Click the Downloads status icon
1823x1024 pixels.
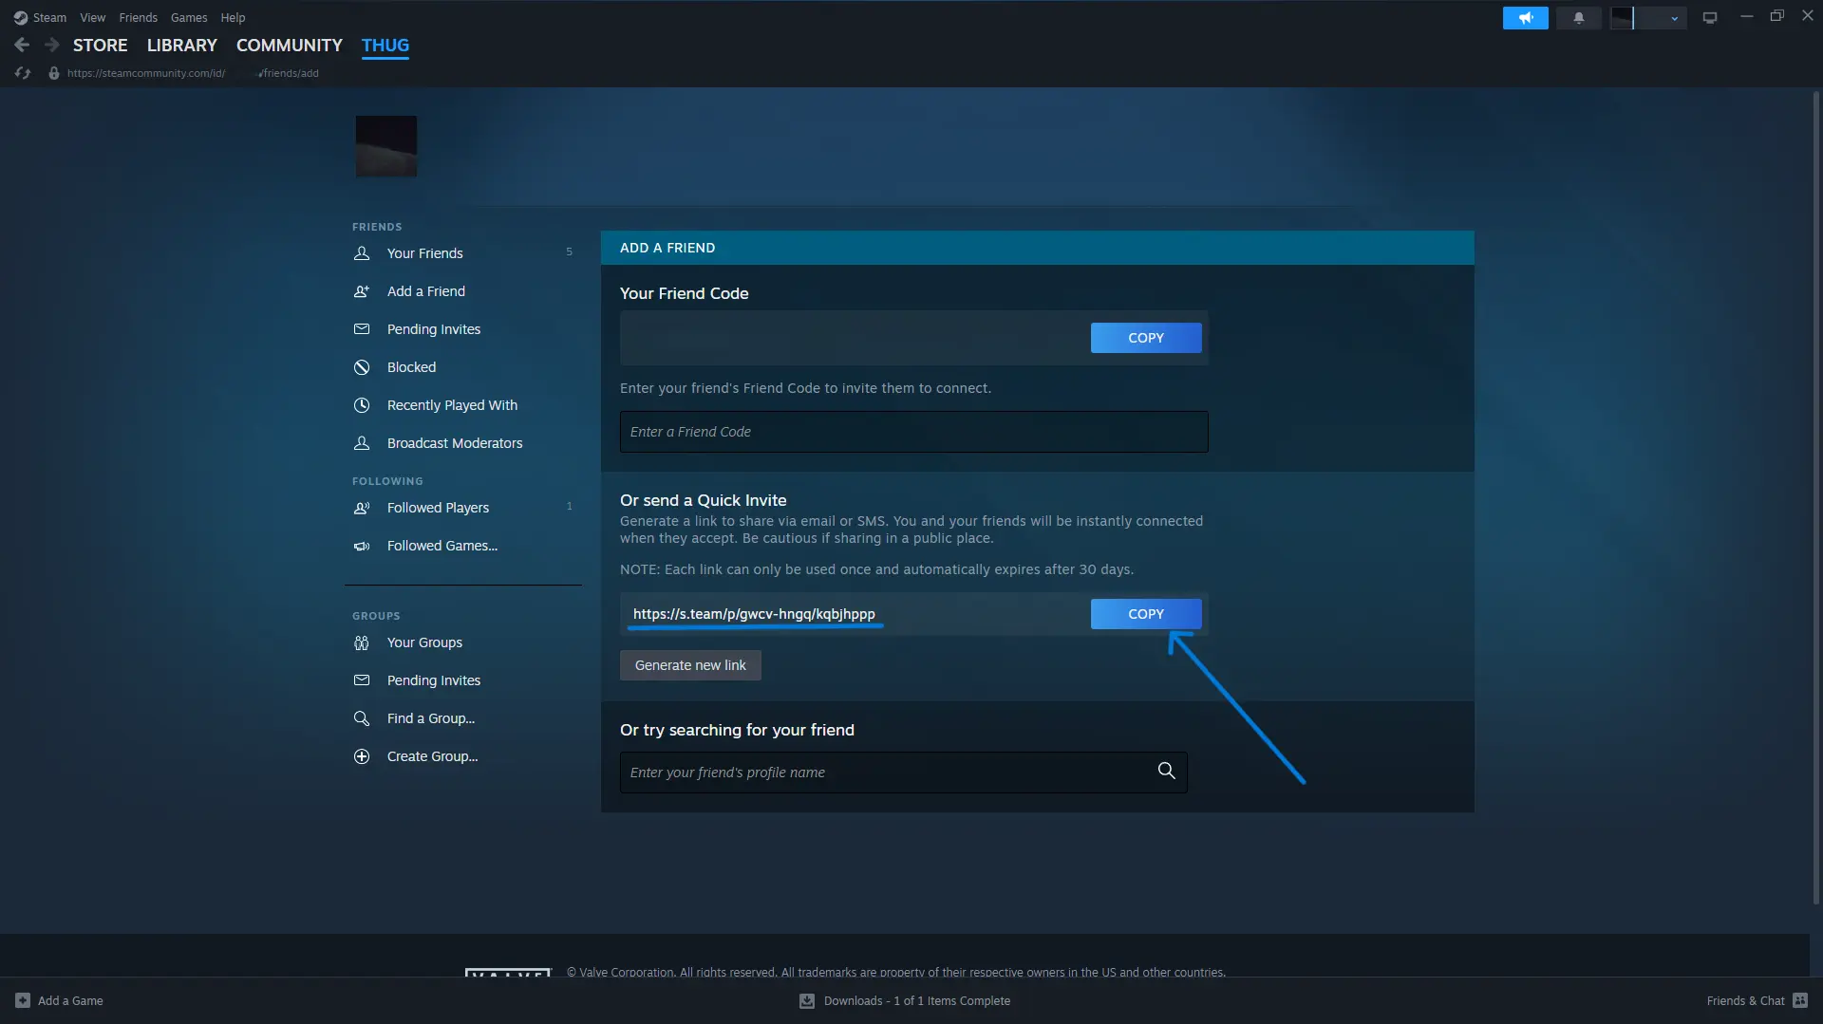pos(807,1000)
